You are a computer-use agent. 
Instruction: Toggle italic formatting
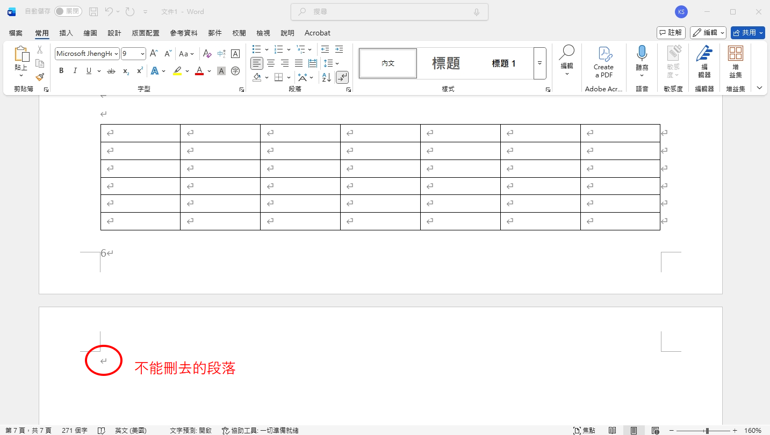[75, 70]
